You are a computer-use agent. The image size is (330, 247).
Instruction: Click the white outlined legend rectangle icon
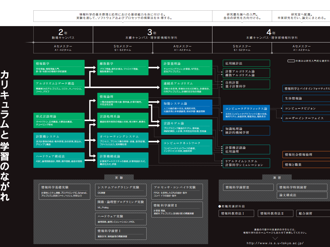click(x=291, y=61)
